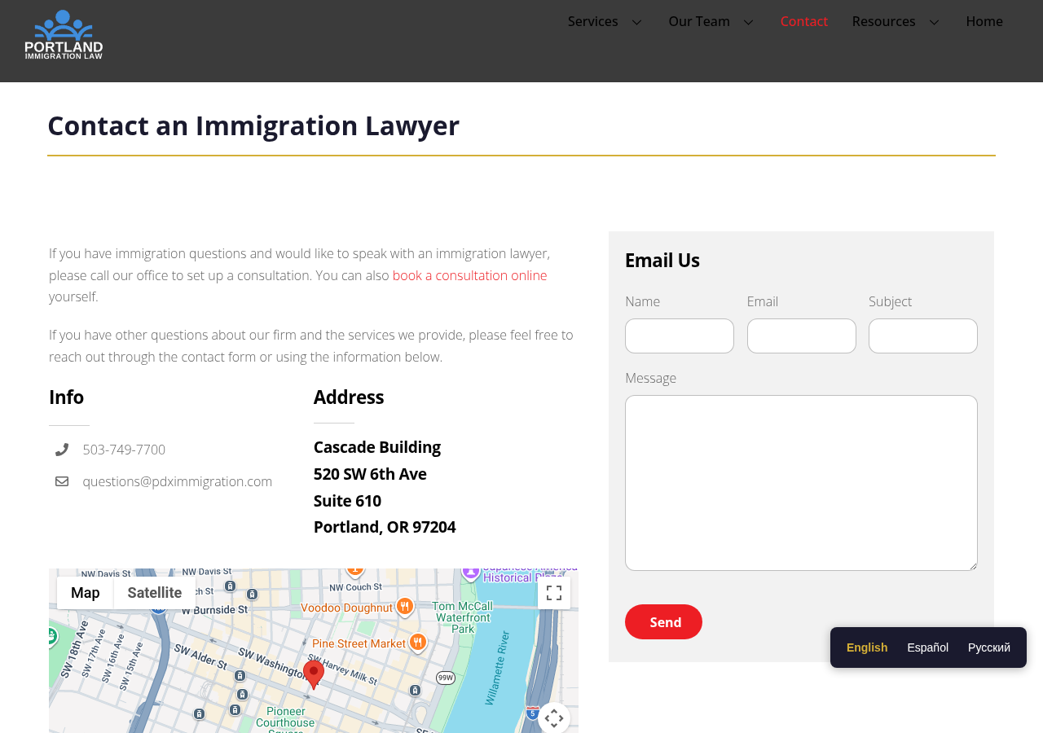The width and height of the screenshot is (1043, 733).
Task: Select the English language option
Action: 867,646
